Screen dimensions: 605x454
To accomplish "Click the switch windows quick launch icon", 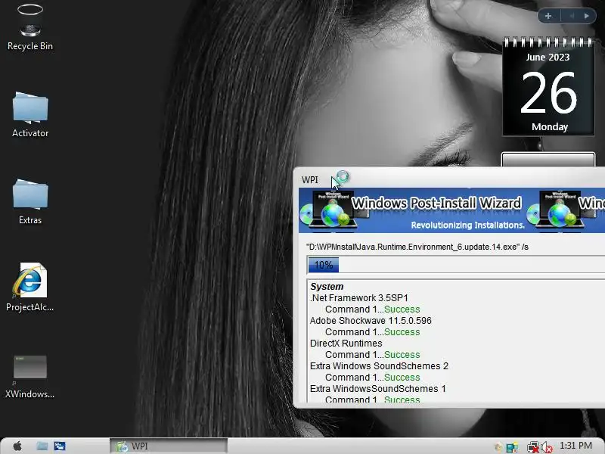I will coord(60,446).
